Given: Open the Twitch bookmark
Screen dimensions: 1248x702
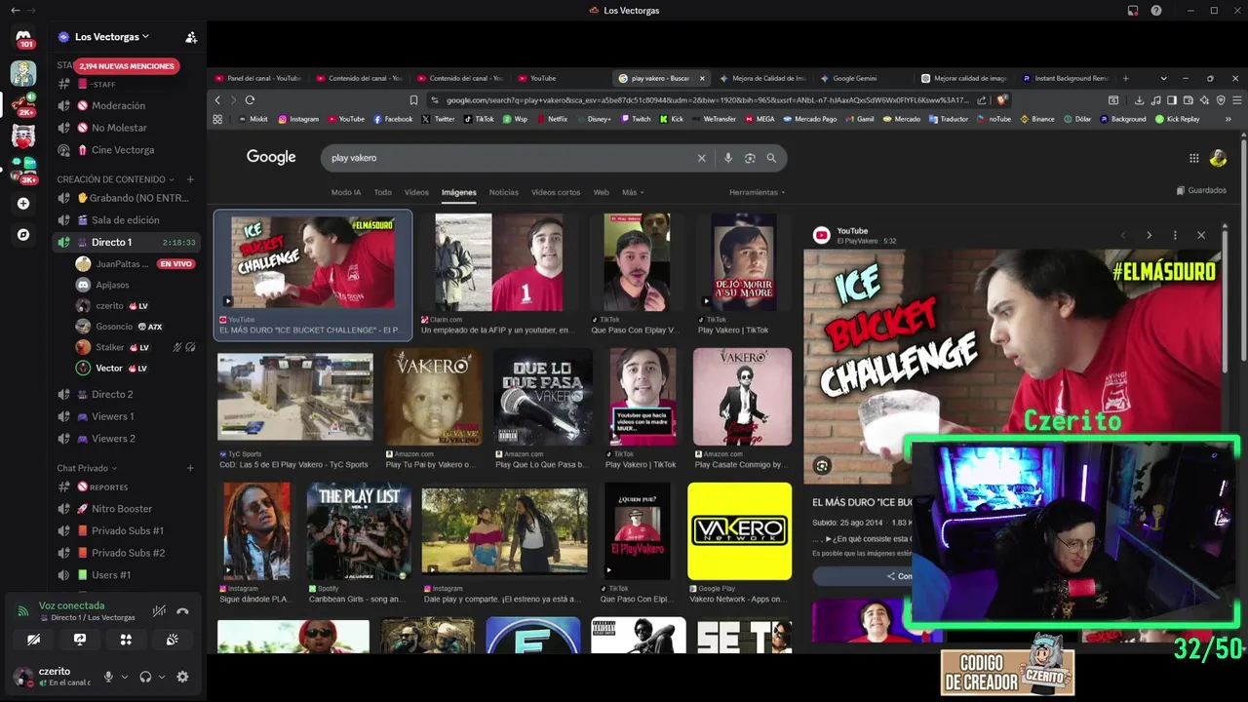Looking at the screenshot, I should (x=634, y=119).
